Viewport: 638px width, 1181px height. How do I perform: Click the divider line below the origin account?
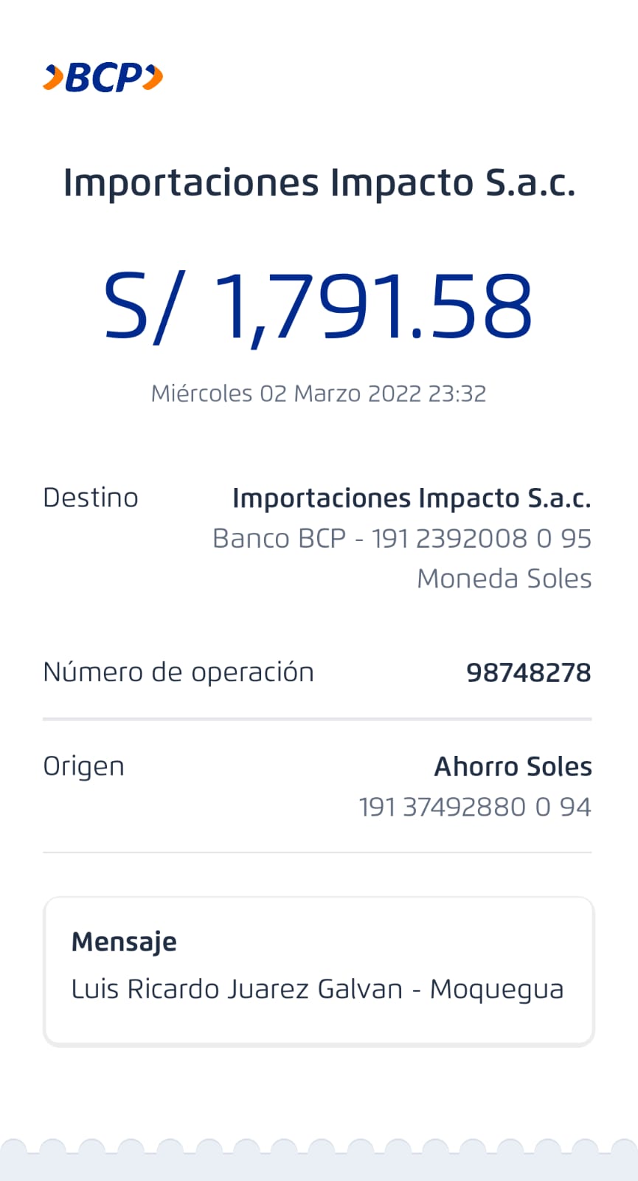tap(317, 853)
